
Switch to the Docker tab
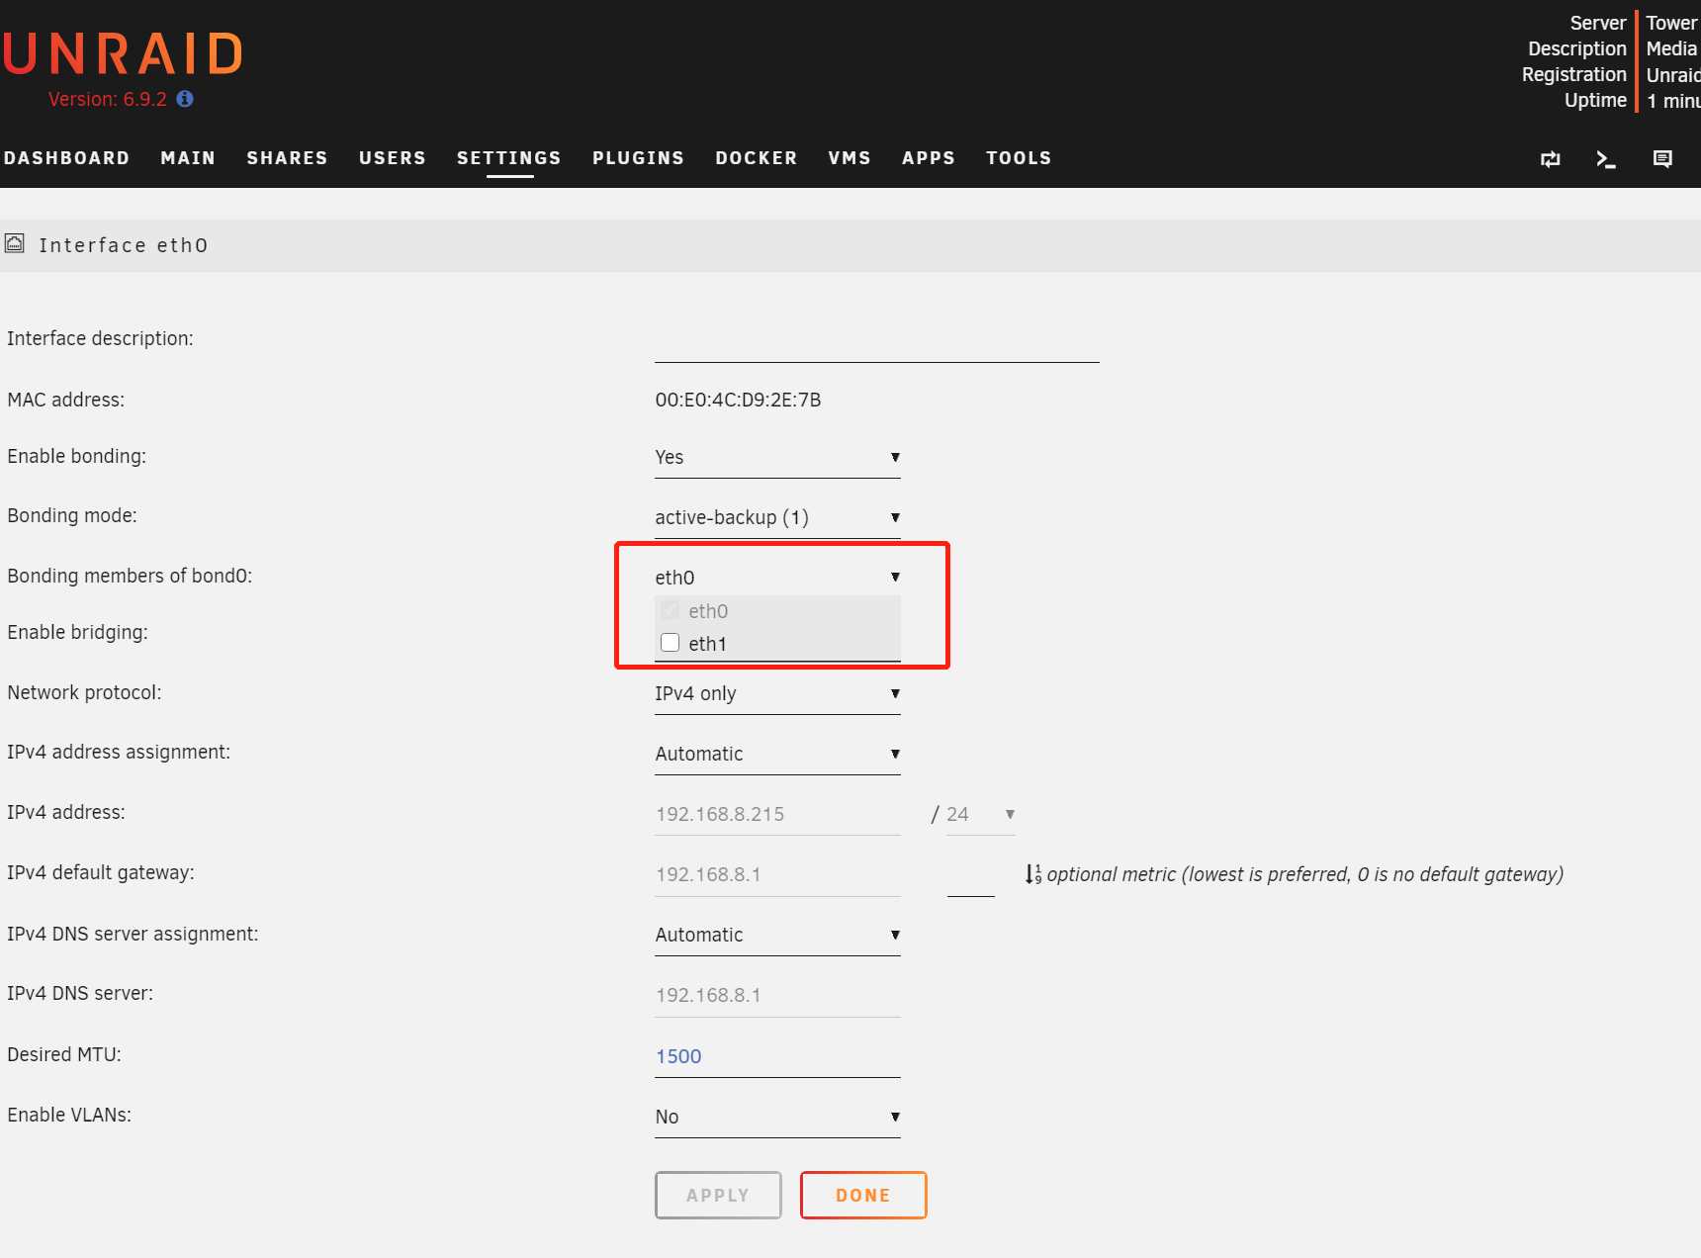757,158
